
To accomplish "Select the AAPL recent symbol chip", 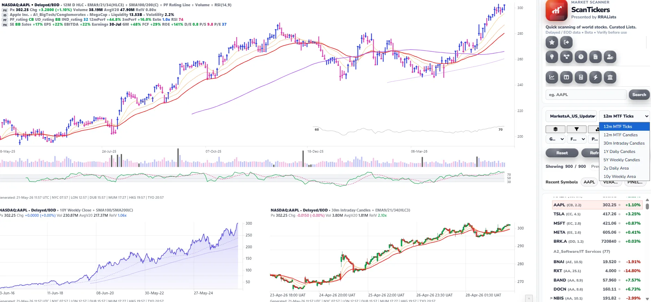I will (x=589, y=182).
